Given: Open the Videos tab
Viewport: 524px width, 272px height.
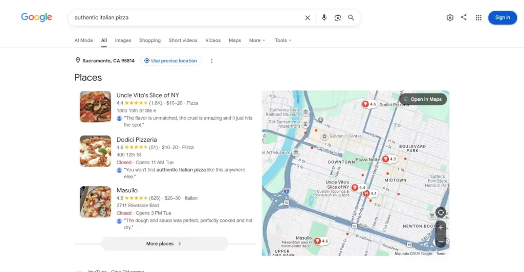Looking at the screenshot, I should (213, 40).
